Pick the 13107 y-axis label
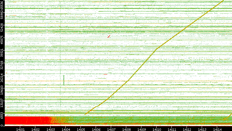 2,103
